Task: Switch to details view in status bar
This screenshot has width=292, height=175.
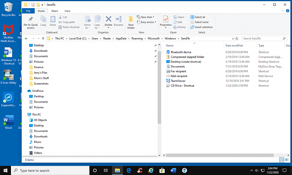Action: [282, 160]
